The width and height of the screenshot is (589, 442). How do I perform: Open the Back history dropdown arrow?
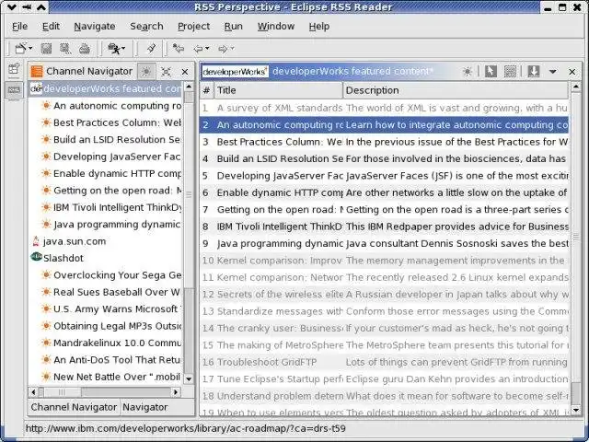[x=207, y=49]
